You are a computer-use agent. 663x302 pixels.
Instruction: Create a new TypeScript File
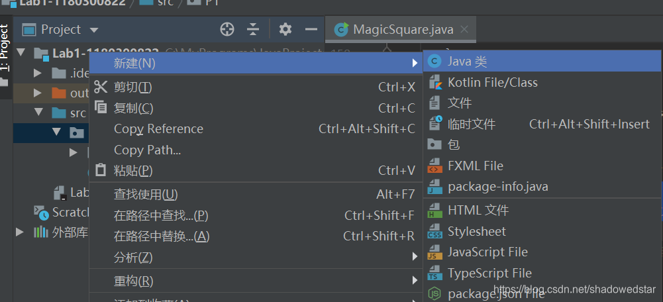542,274
